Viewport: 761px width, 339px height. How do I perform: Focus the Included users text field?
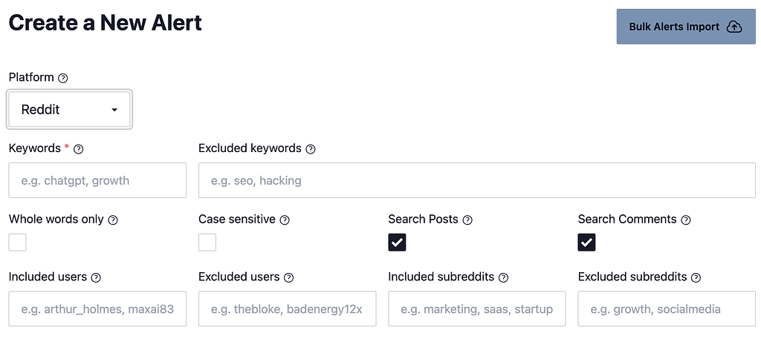(97, 309)
